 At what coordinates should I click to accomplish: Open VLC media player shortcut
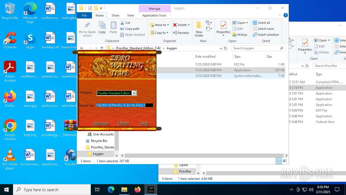click(x=10, y=159)
